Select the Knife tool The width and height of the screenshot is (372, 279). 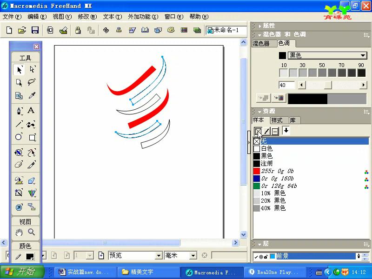32,165
